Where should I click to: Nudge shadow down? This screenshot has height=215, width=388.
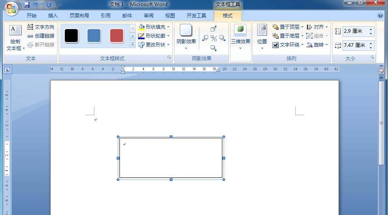[x=214, y=48]
